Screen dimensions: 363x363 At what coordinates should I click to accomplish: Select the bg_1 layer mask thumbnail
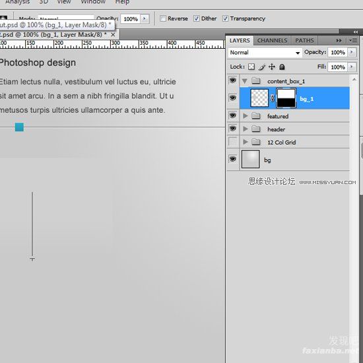point(286,98)
